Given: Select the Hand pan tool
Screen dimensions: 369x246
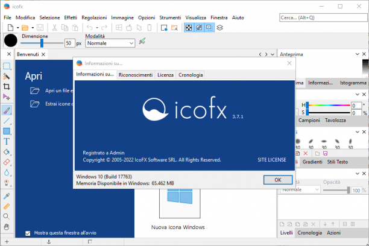Looking at the screenshot, I should 7,227.
